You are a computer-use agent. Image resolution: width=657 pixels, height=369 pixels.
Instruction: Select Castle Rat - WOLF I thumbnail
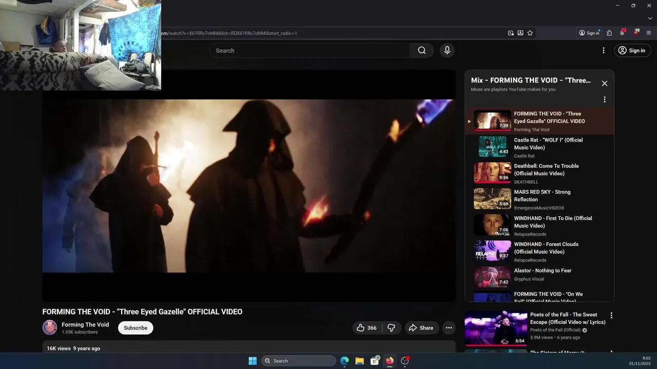click(x=492, y=146)
